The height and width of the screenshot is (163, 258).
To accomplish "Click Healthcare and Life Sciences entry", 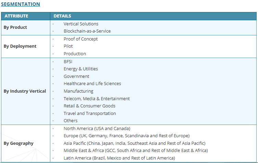I will [92, 83].
